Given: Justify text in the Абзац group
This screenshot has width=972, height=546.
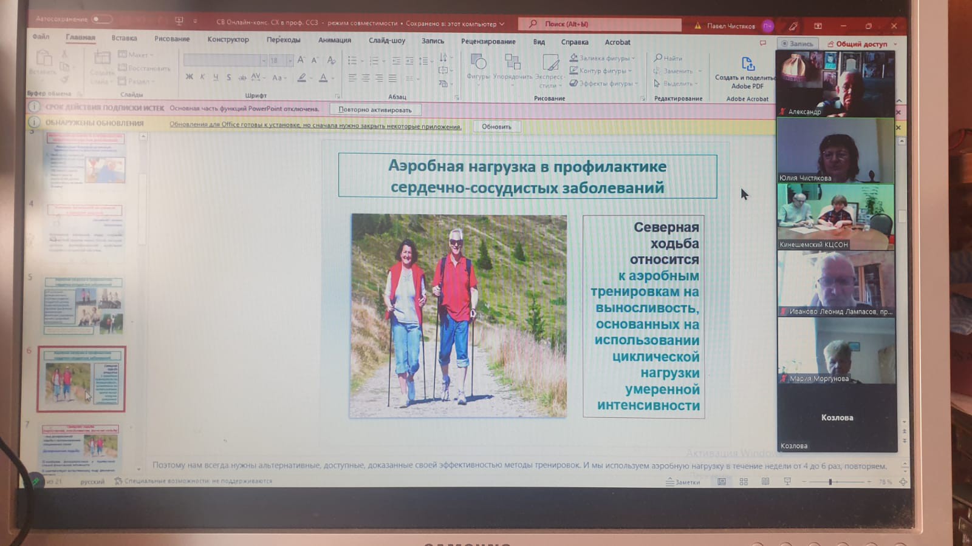Looking at the screenshot, I should point(392,78).
